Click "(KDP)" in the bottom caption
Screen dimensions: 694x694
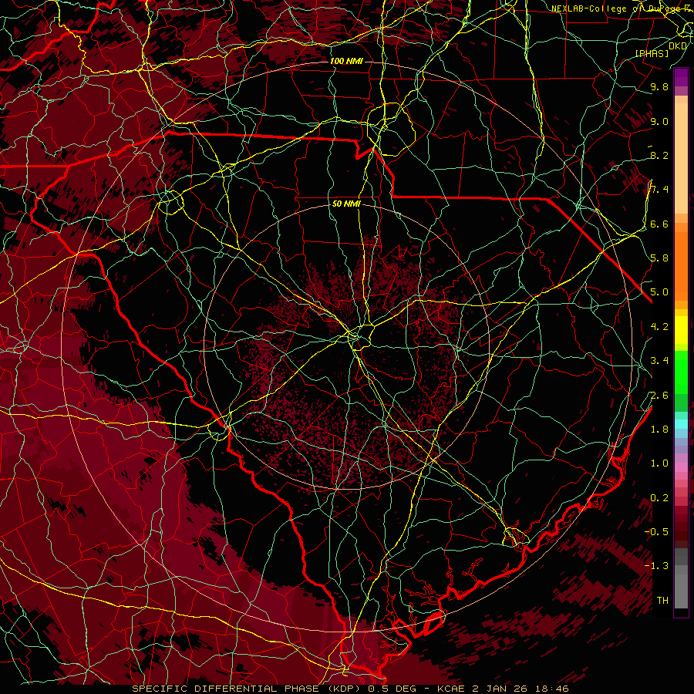click(x=342, y=689)
